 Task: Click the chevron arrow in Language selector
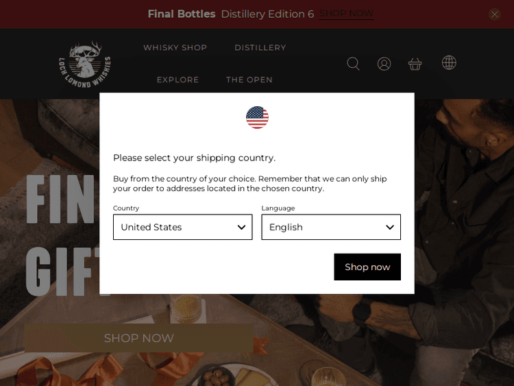click(389, 227)
